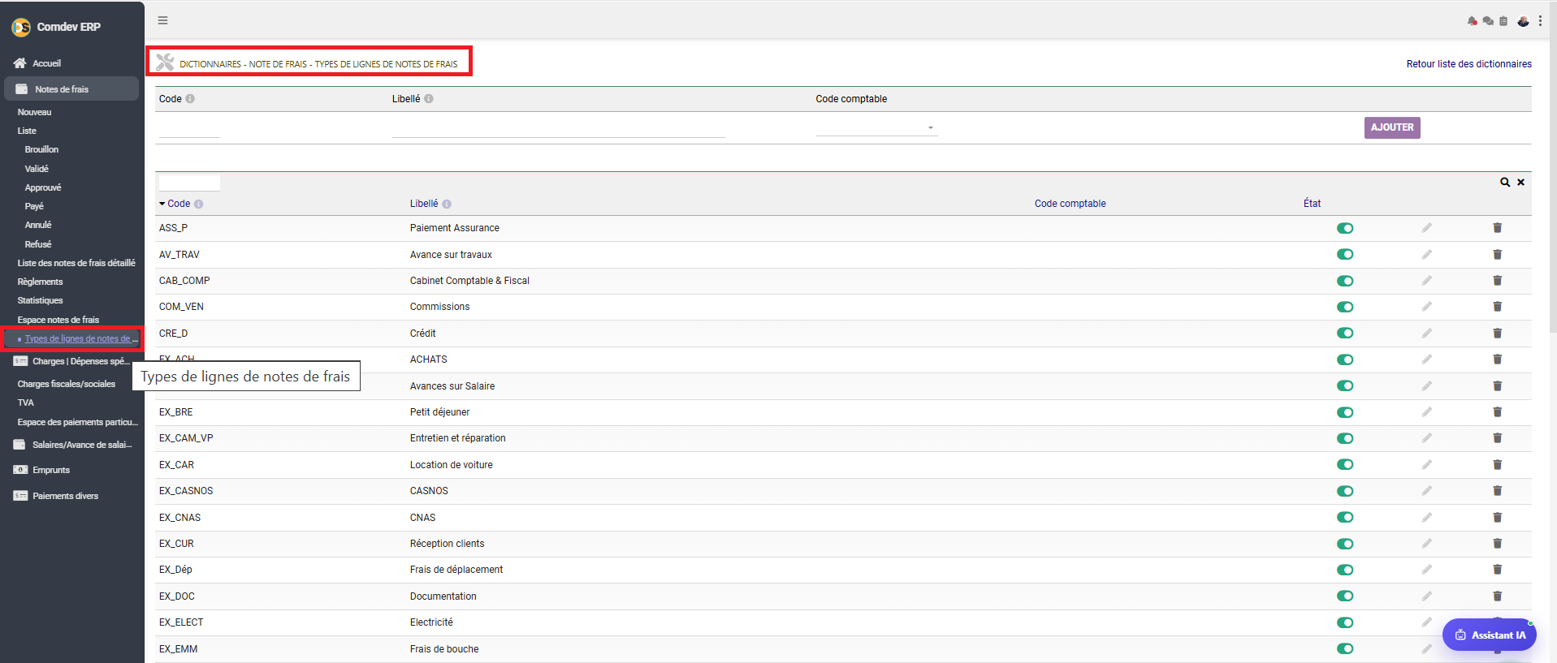This screenshot has width=1557, height=663.
Task: Sort the table by Code column
Action: 179,204
